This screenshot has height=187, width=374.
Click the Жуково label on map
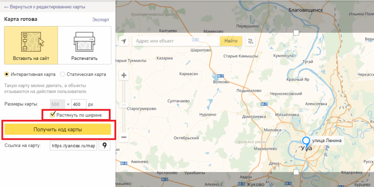tap(255, 184)
